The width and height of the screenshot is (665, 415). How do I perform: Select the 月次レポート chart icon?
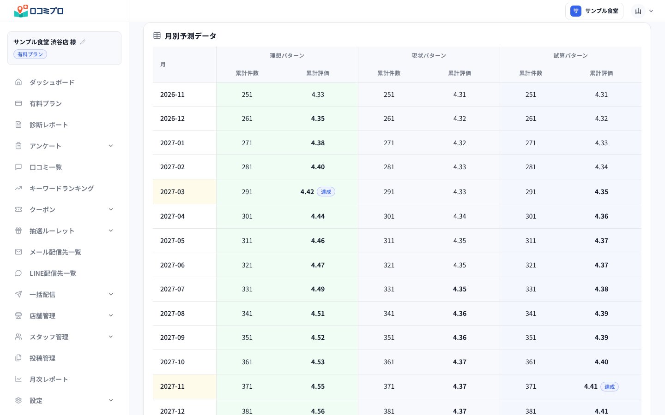18,379
